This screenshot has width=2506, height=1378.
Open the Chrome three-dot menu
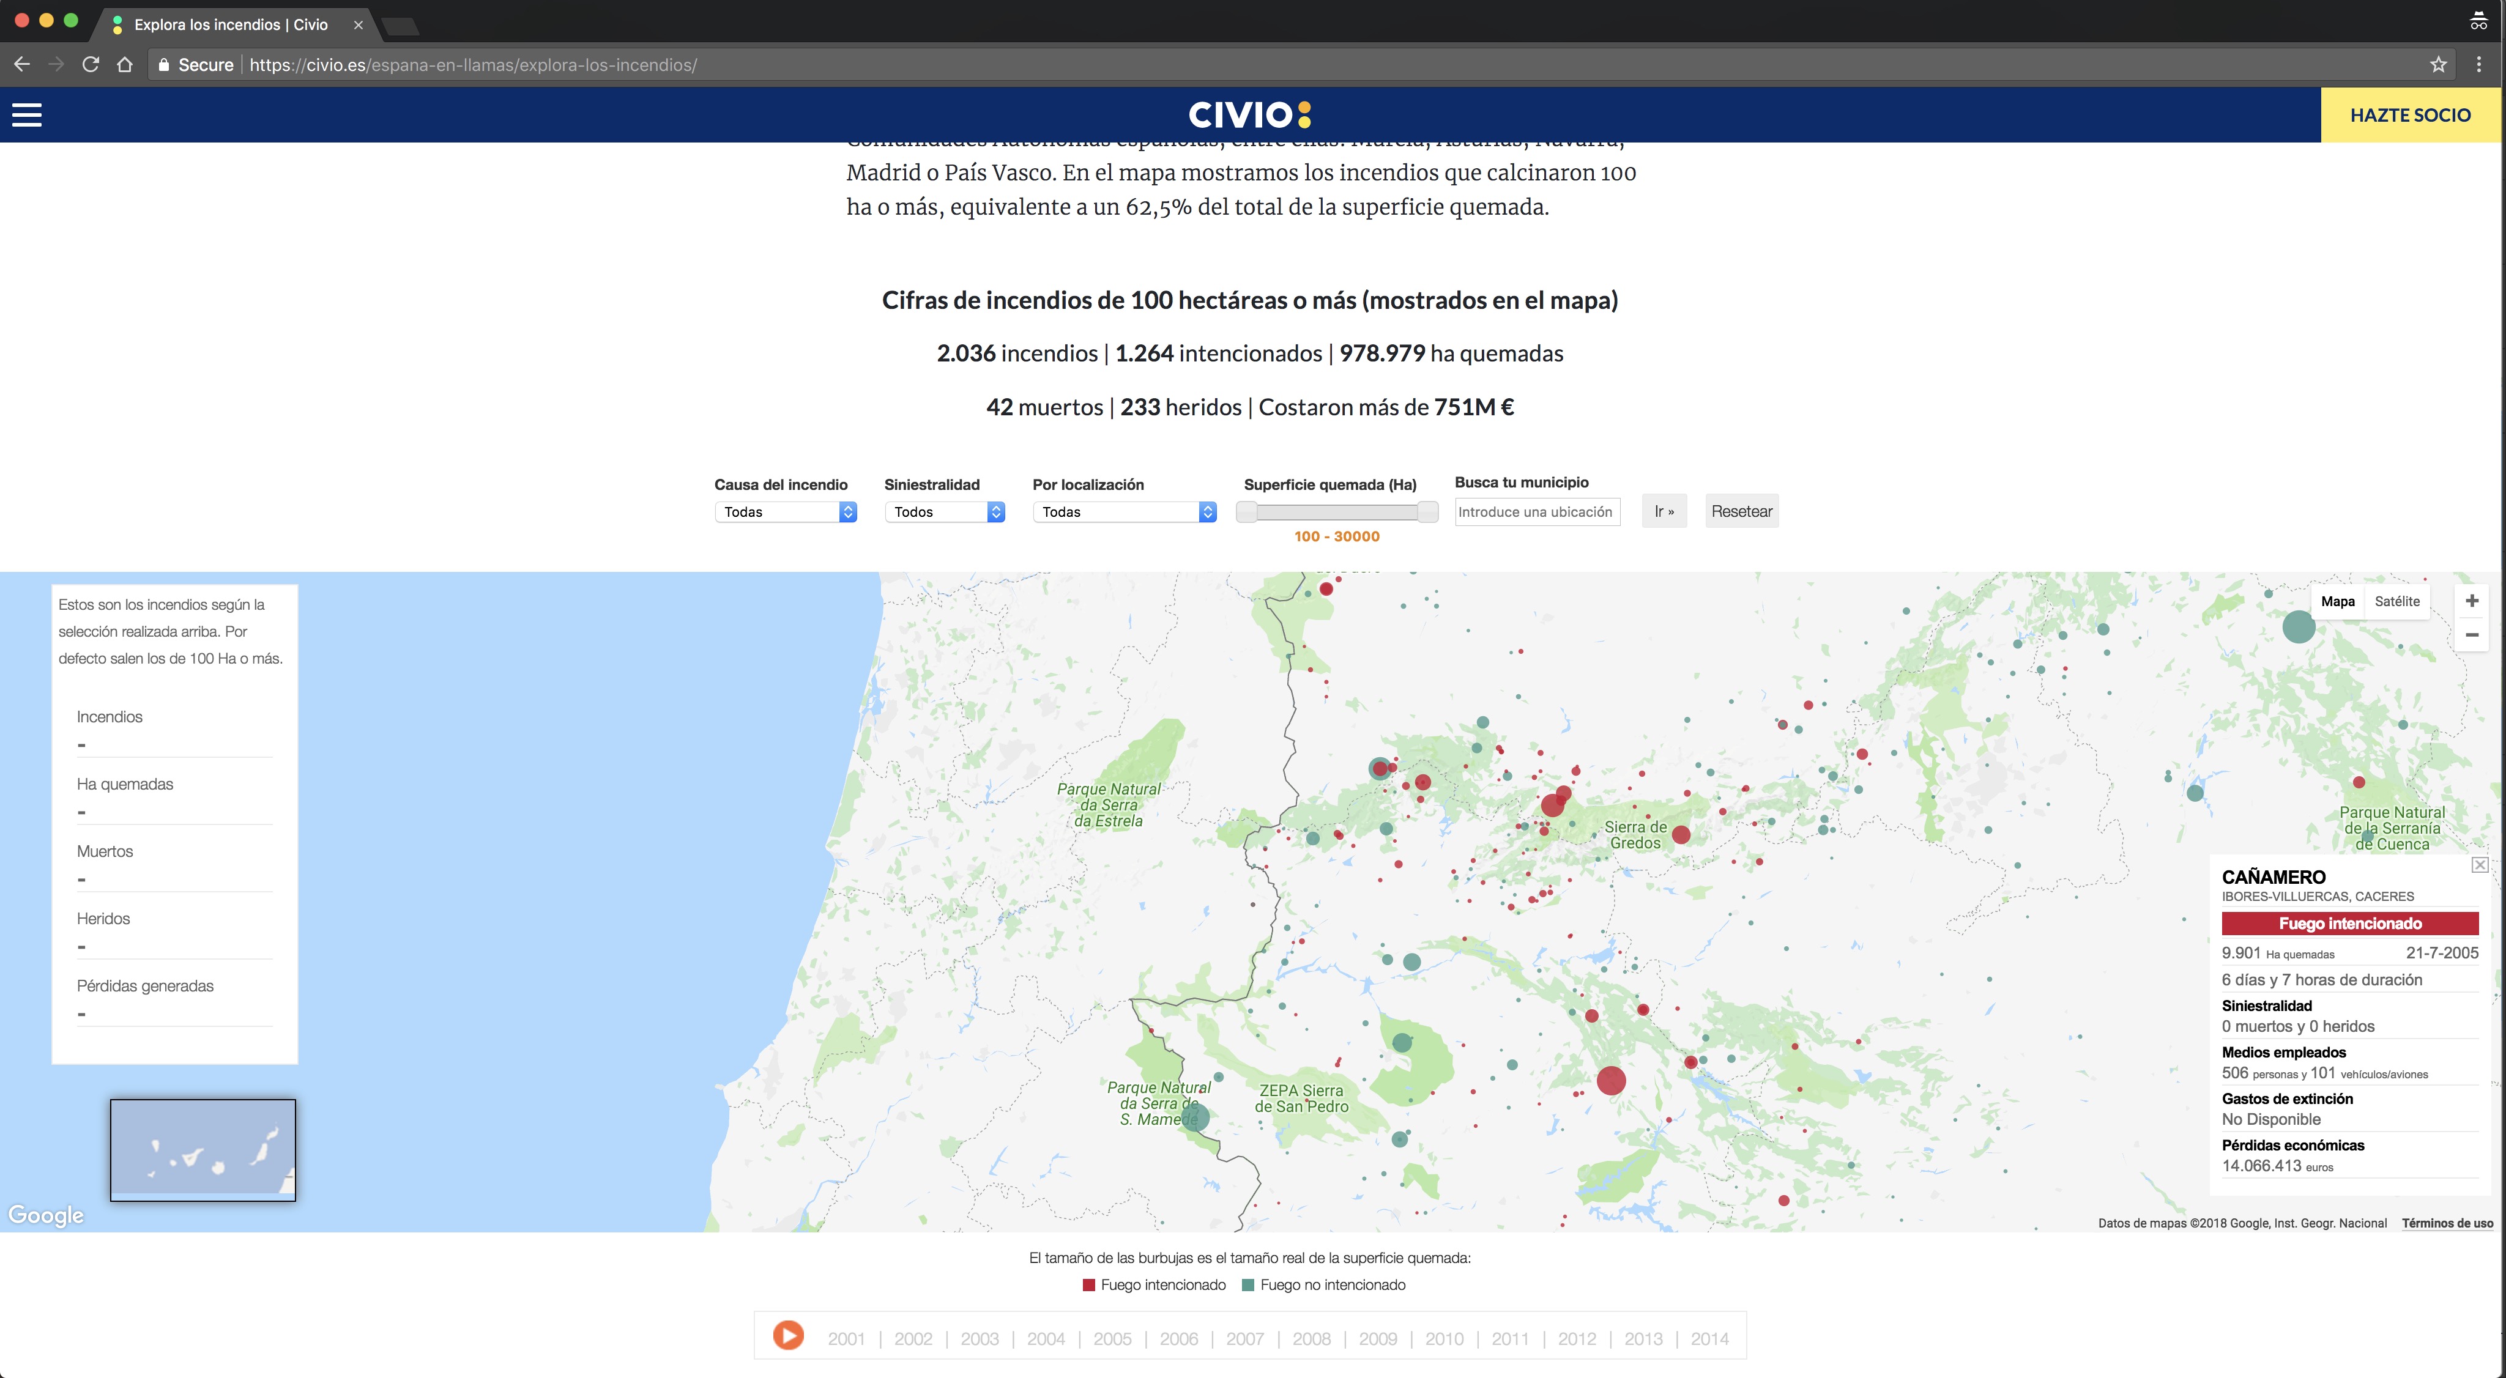point(2478,64)
